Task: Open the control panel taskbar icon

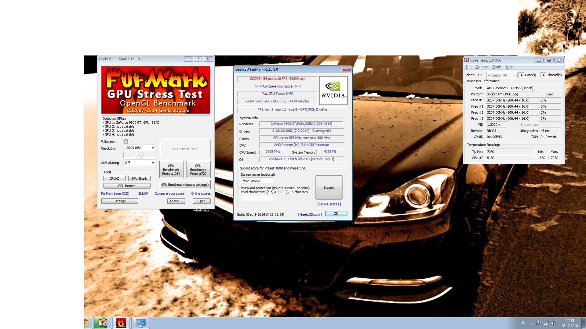Action: pyautogui.click(x=140, y=323)
